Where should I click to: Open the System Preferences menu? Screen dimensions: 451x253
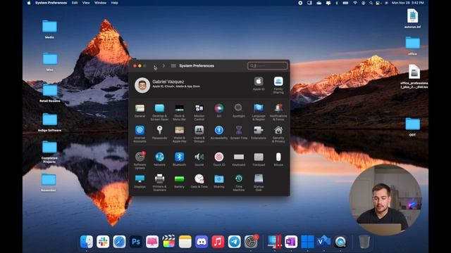point(51,3)
